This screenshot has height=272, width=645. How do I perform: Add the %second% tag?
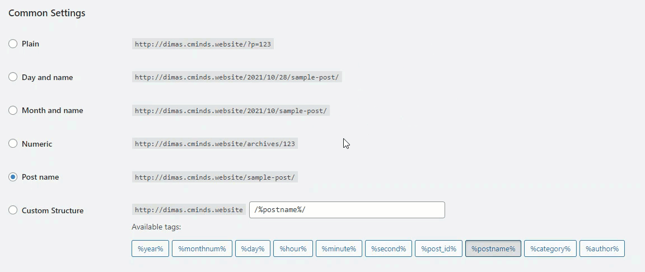coord(389,248)
